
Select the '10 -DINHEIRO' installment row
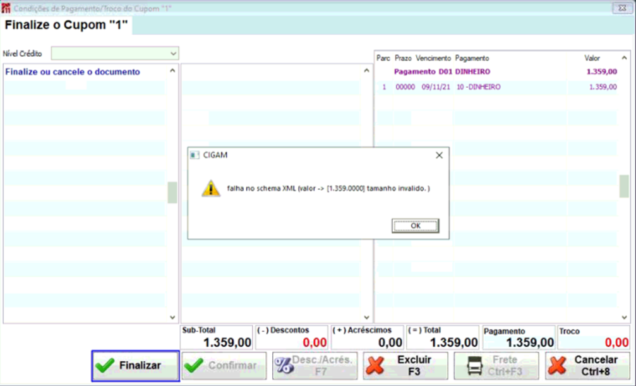(497, 87)
